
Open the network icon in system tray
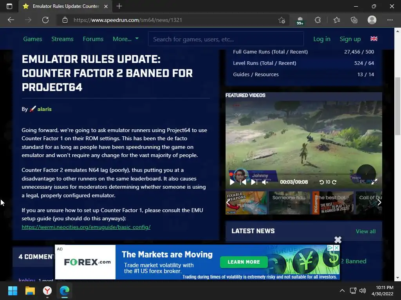[353, 291]
